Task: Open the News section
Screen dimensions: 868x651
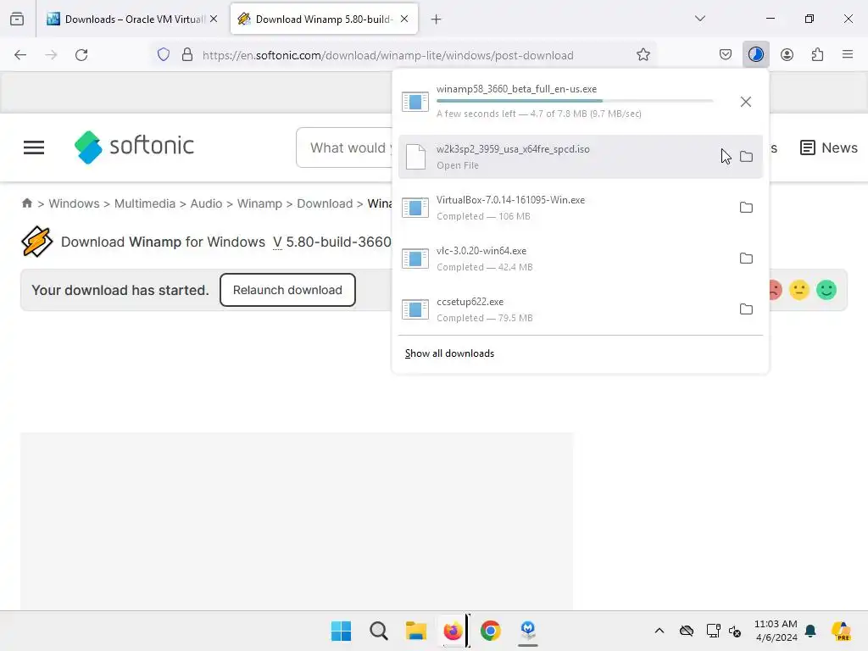Action: 829,147
